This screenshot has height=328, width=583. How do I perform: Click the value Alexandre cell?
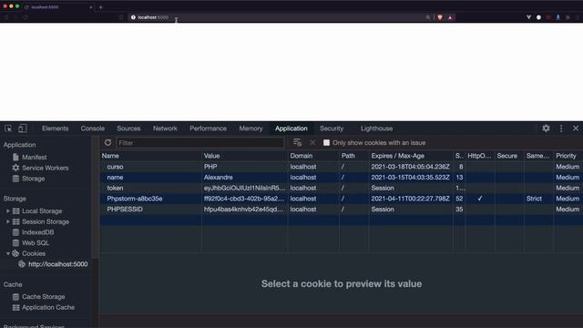click(x=245, y=178)
